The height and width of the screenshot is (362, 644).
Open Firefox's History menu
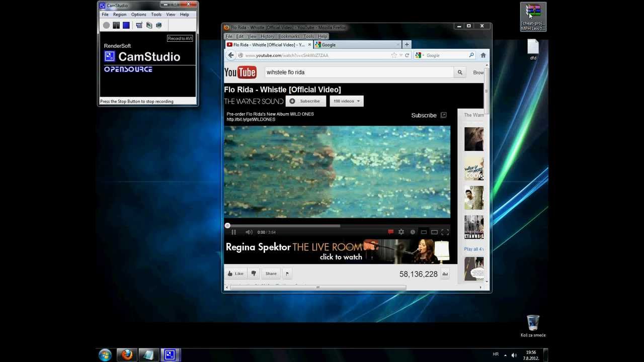267,36
